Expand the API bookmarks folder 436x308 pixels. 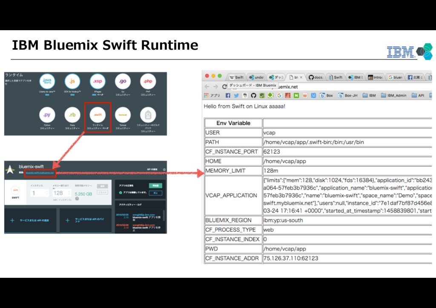coord(418,96)
